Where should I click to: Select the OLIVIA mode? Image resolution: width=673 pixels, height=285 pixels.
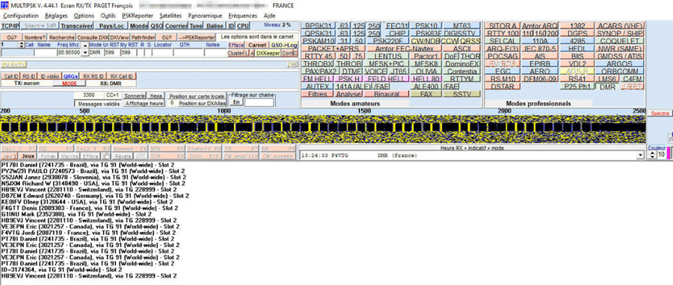(425, 71)
